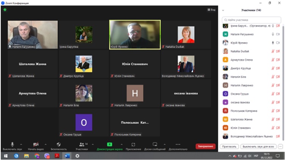Switch the УКР keyboard language indicator
Viewport: 285px width, 160px height.
point(256,156)
